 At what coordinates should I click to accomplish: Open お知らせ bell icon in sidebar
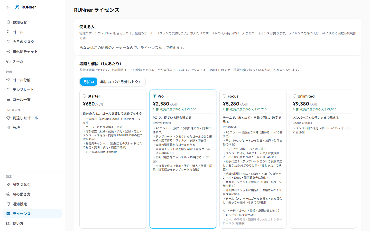tap(8, 22)
